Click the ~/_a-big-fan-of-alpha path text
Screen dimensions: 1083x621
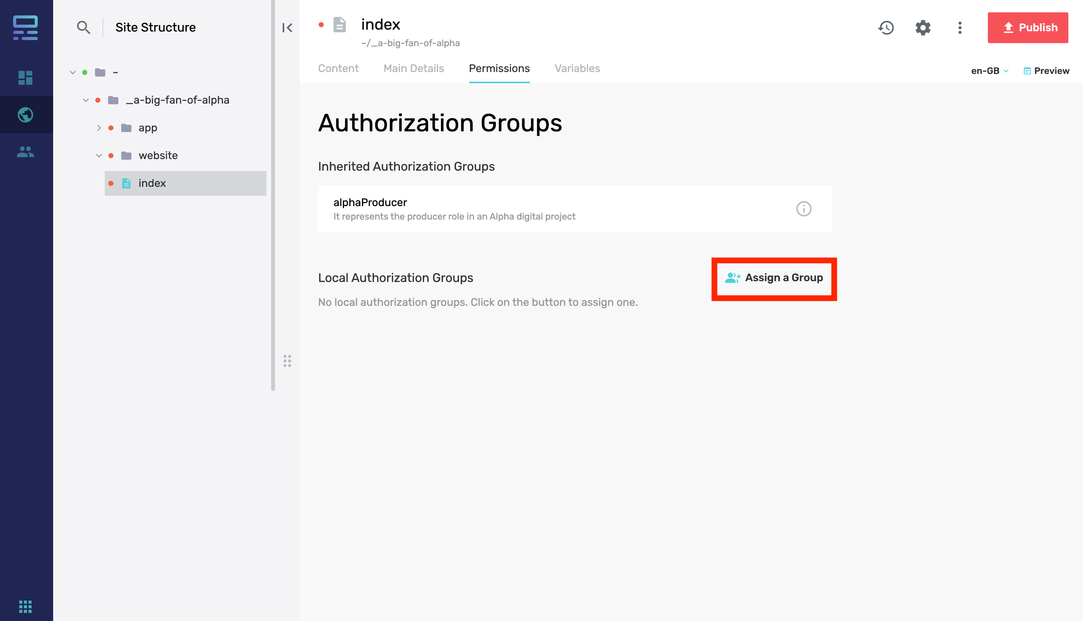tap(410, 43)
